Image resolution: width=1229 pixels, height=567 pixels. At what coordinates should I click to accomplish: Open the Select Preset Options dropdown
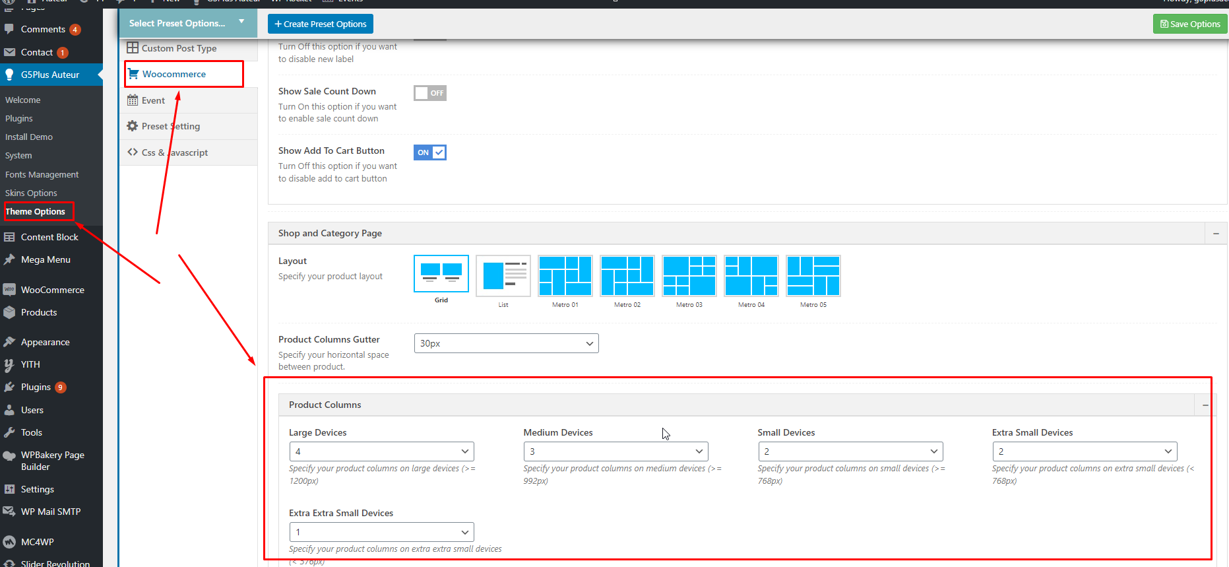click(x=188, y=23)
